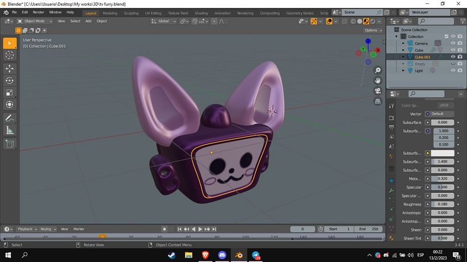Select the Cursor tool in toolbar
The image size is (467, 262).
pyautogui.click(x=10, y=55)
